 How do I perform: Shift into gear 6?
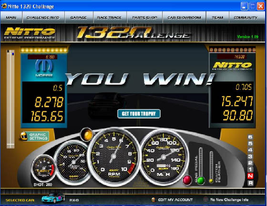point(250,137)
